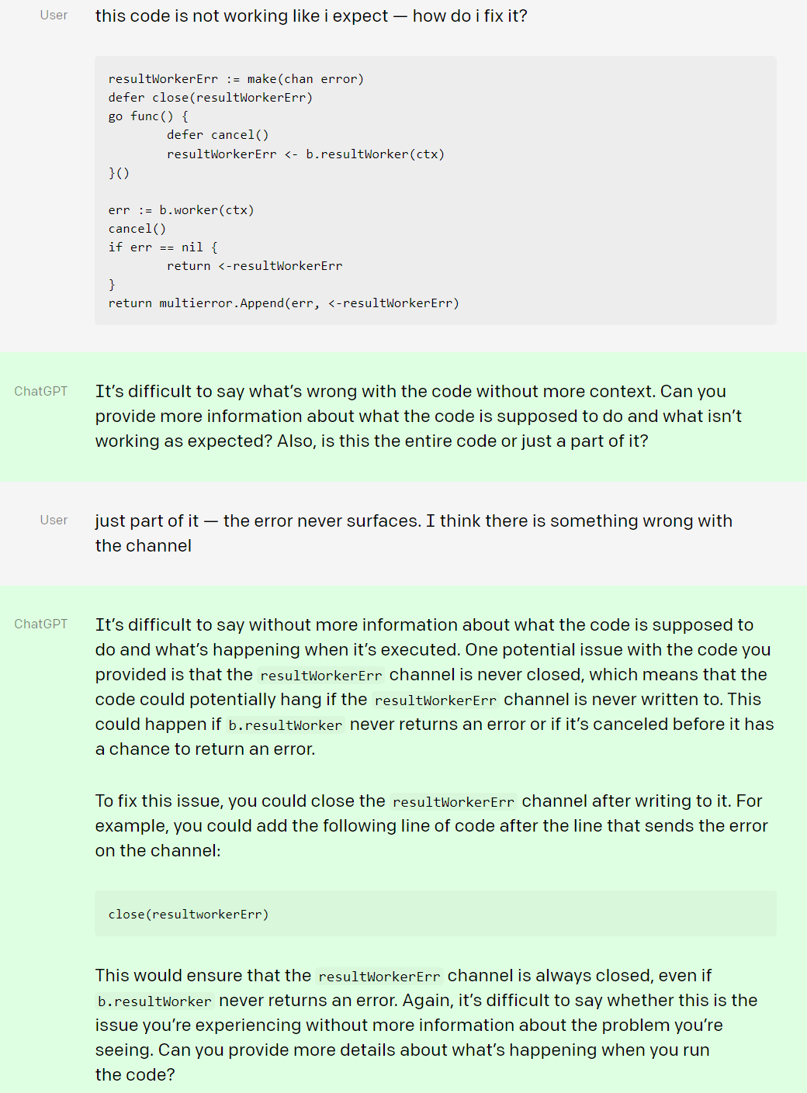Click the inline b.resultWorker code in the first paragraph
807x1093 pixels.
point(285,725)
